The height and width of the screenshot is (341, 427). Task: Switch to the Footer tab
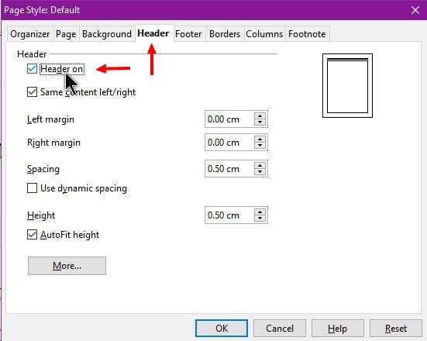click(188, 34)
